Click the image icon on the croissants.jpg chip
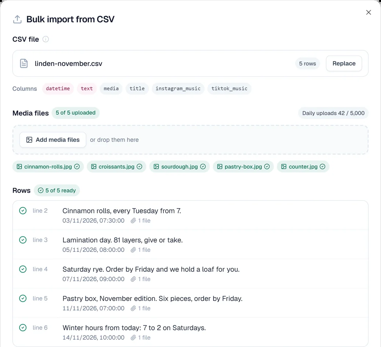Viewport: 381px width, 347px height. click(x=94, y=167)
